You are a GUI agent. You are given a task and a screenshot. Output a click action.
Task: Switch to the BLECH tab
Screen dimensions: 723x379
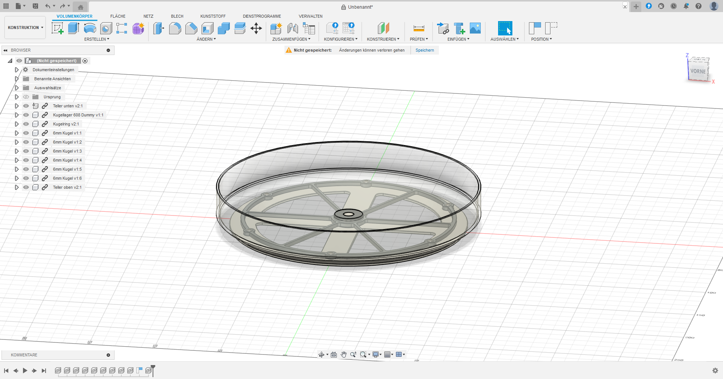tap(177, 16)
